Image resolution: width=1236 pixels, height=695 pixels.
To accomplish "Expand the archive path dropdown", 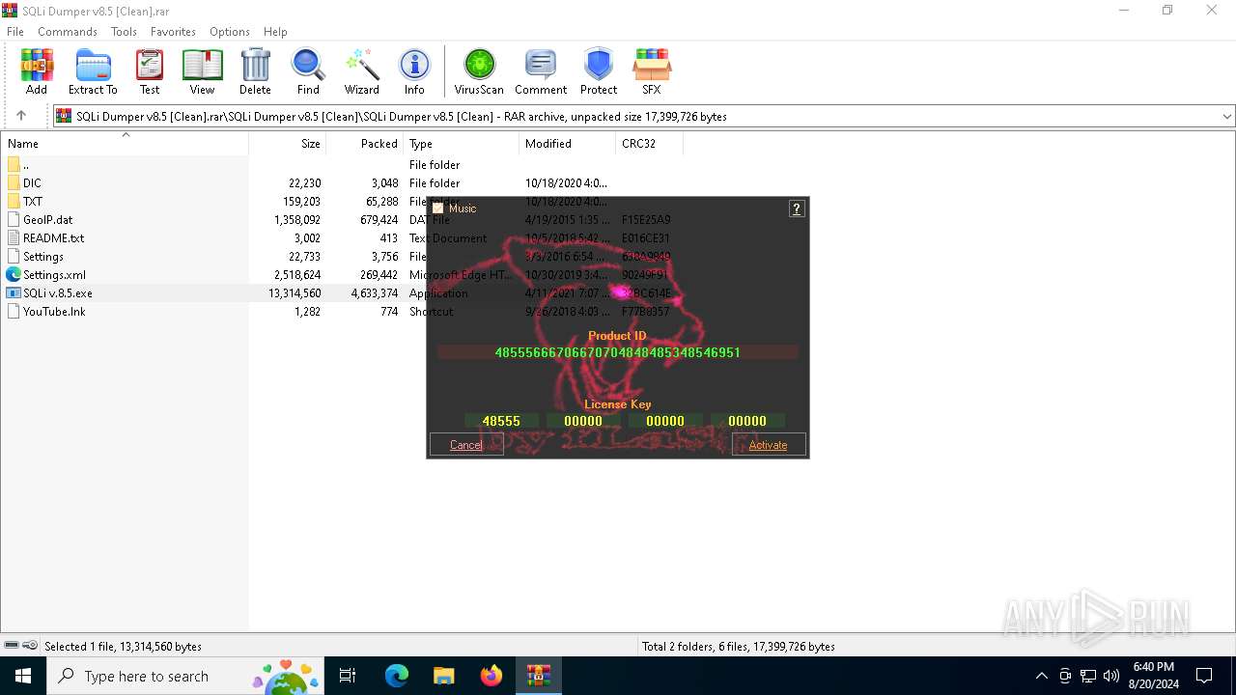I will 1227,117.
